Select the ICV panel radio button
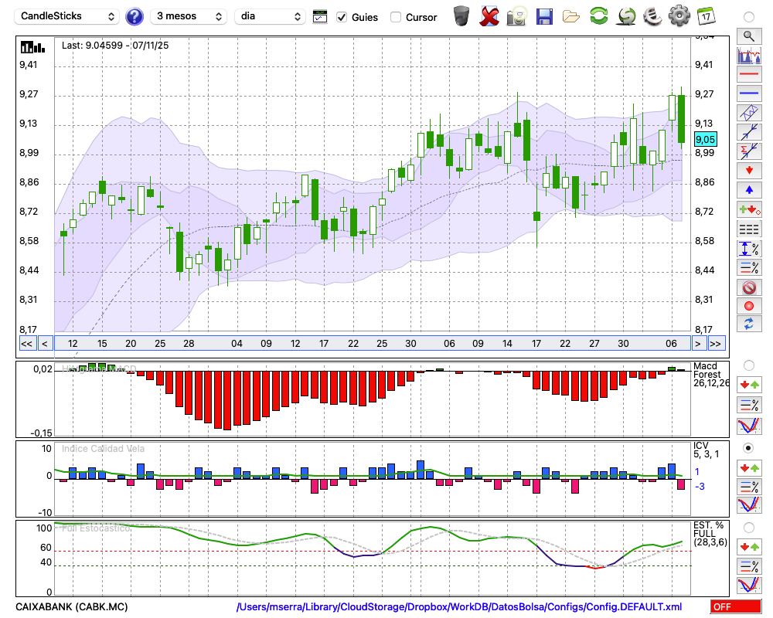Screen dimensions: 773x618 pos(748,448)
